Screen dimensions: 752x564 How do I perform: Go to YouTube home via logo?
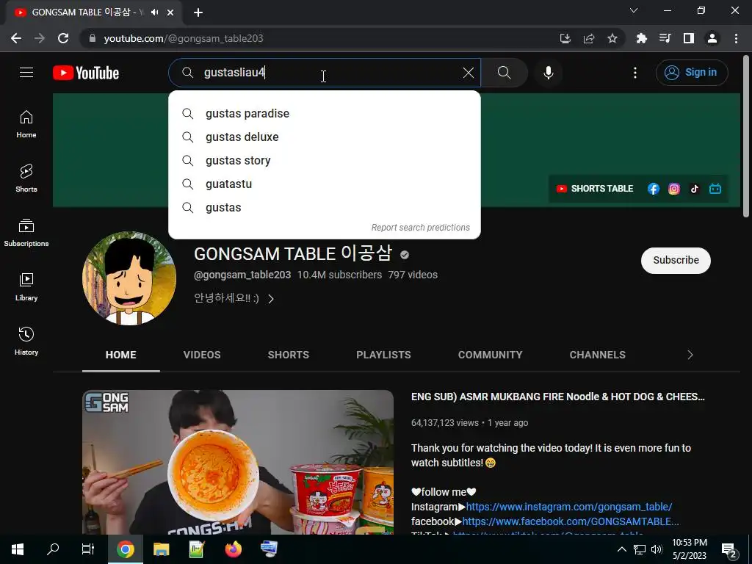coord(86,73)
